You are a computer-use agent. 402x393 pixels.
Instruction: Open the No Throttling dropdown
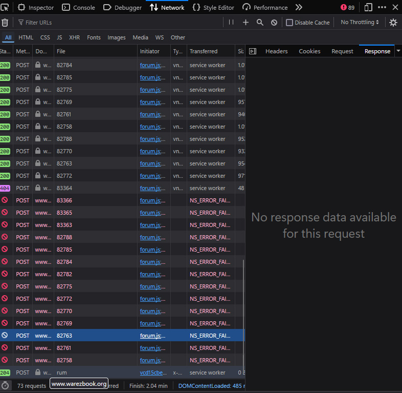360,23
